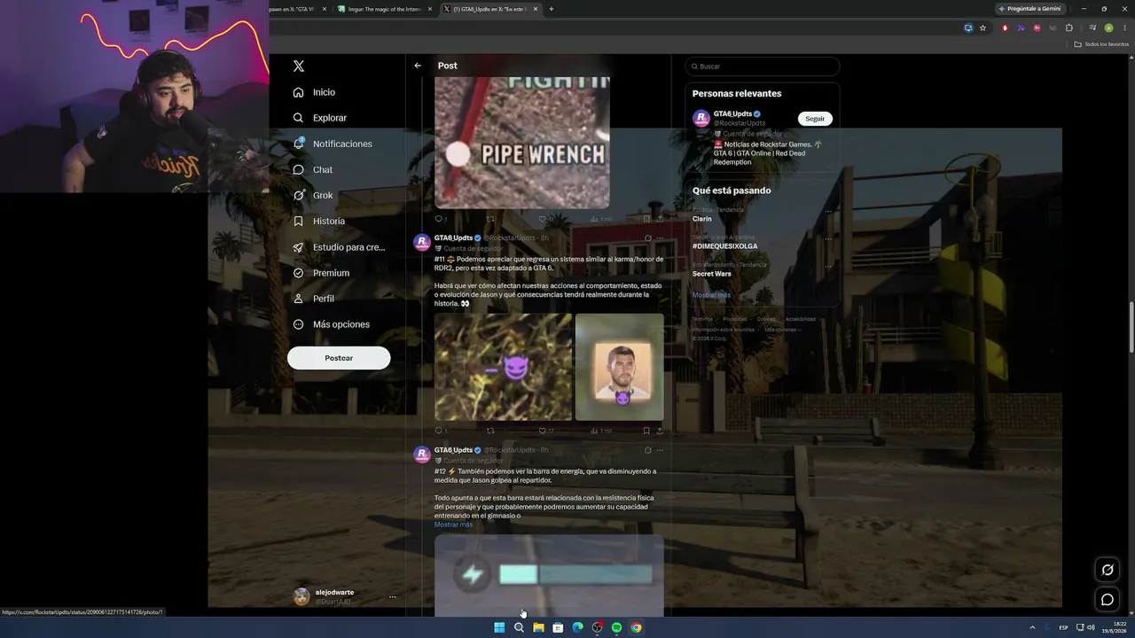The image size is (1135, 638).
Task: Like tweet #11
Action: point(543,431)
